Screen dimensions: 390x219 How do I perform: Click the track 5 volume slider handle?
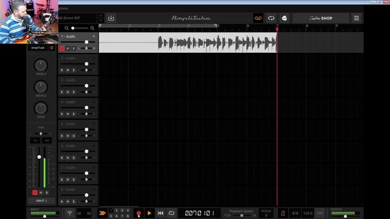pyautogui.click(x=87, y=130)
